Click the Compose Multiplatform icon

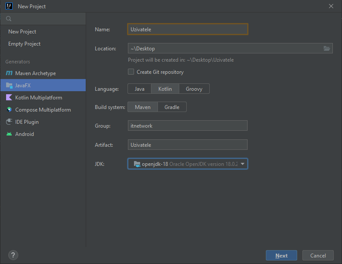click(9, 110)
